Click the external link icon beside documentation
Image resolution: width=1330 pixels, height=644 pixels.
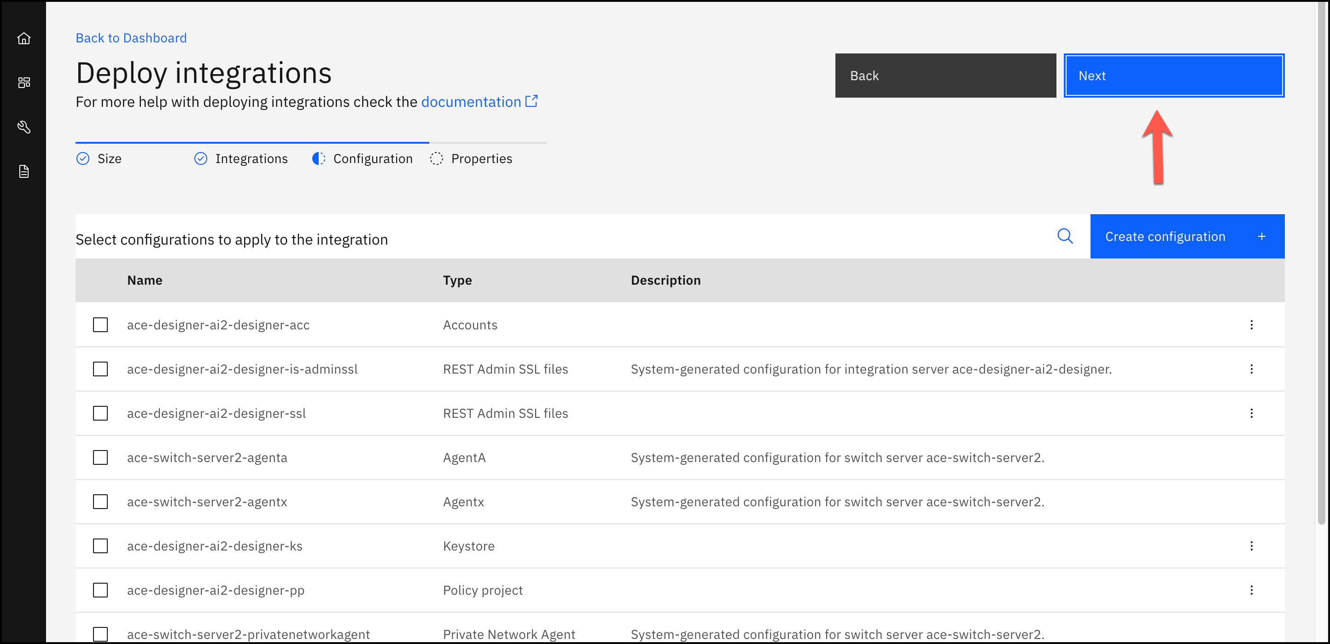tap(531, 101)
